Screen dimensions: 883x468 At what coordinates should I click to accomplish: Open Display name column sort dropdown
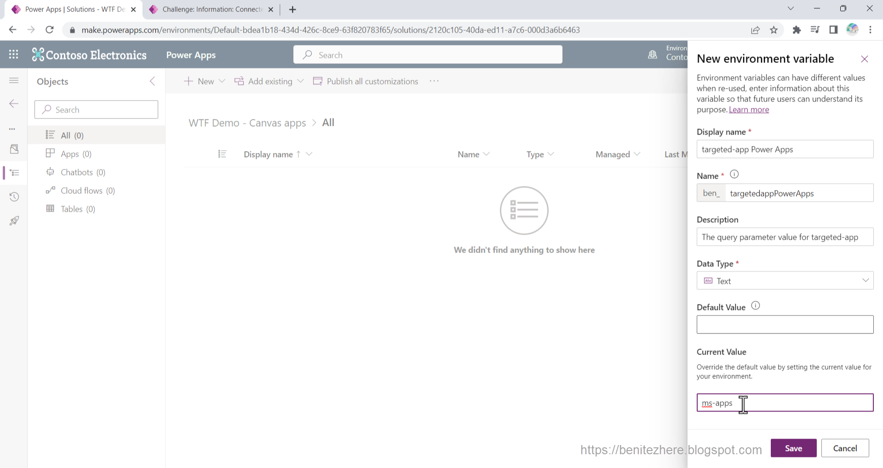pyautogui.click(x=309, y=154)
